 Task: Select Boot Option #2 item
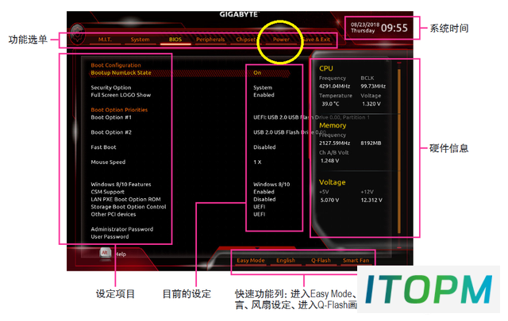pos(111,132)
